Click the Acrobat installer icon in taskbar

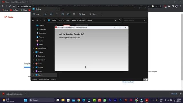click(147, 100)
